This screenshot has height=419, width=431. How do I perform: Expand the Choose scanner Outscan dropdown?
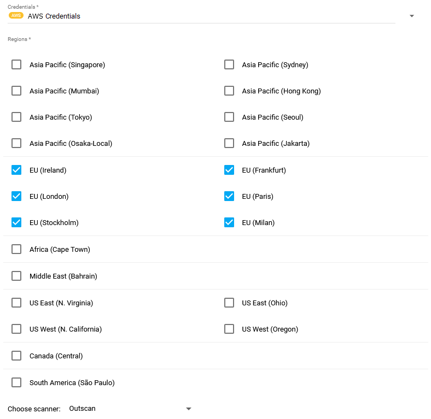188,409
